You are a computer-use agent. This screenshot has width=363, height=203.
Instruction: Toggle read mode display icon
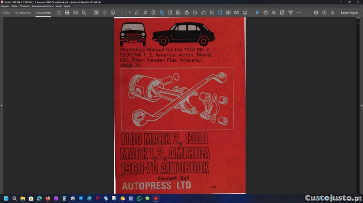point(245,13)
